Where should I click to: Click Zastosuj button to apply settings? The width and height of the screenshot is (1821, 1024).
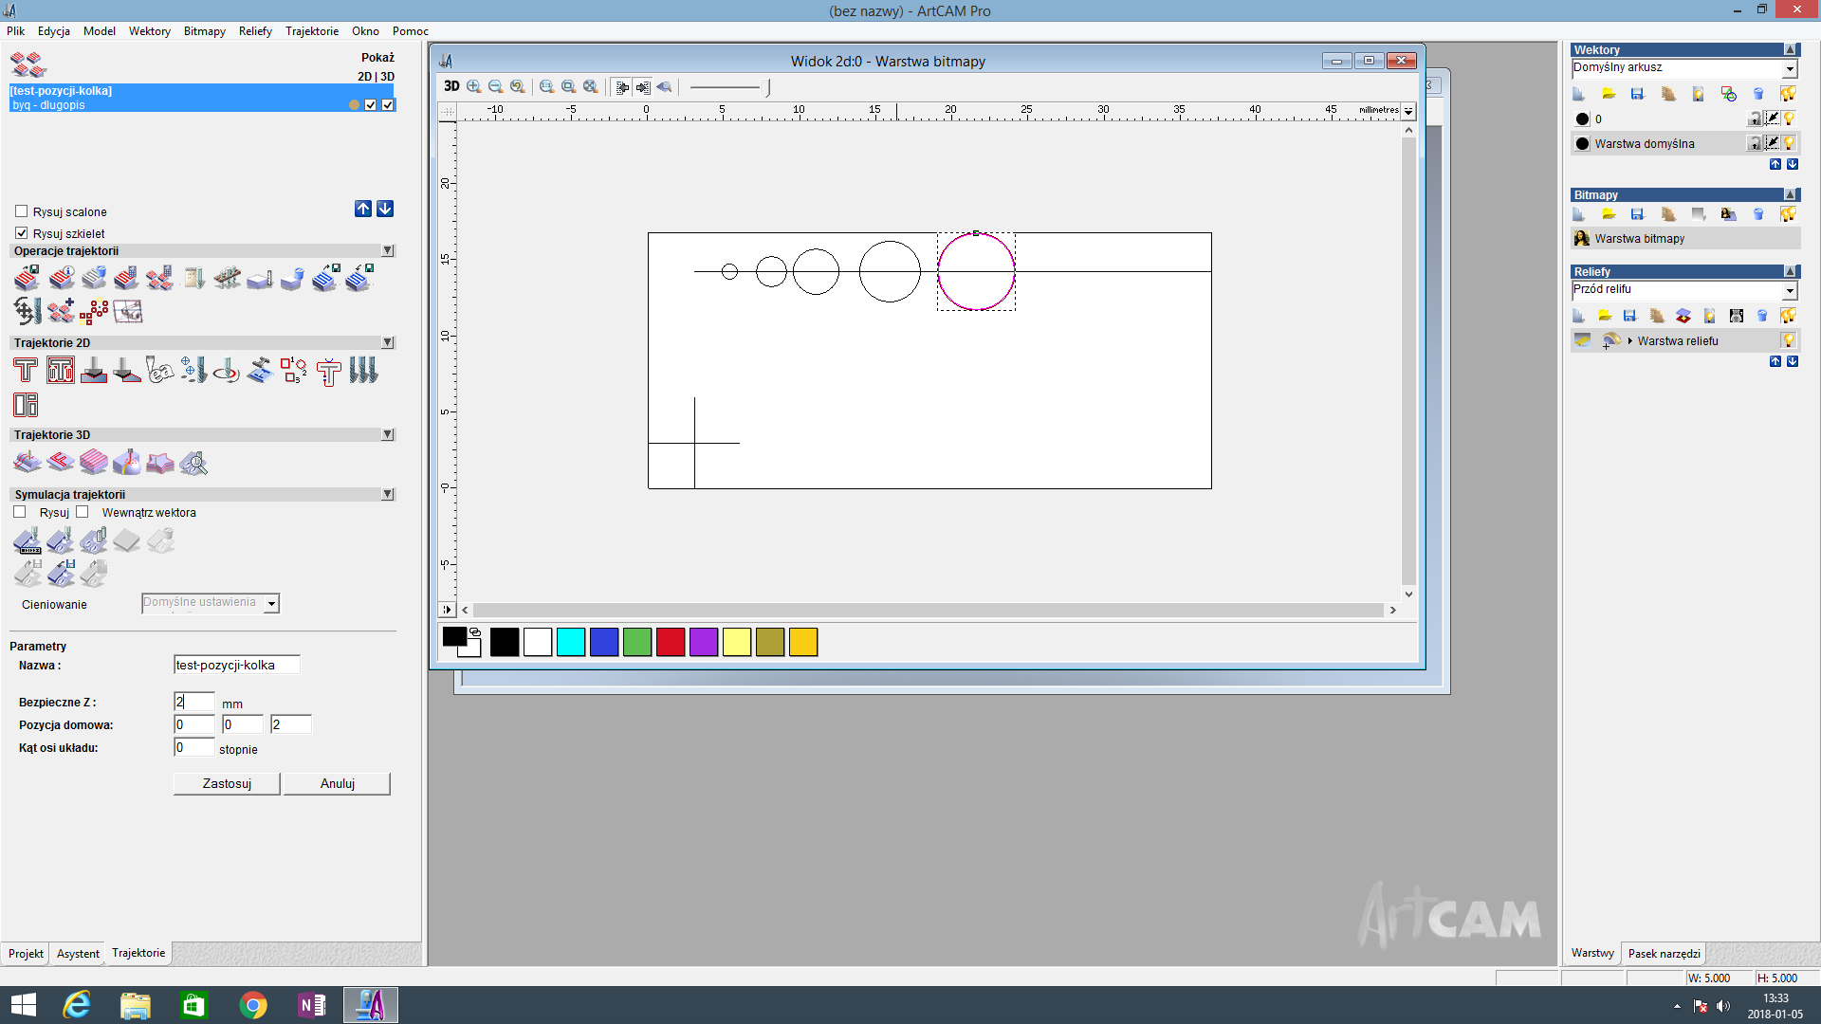click(227, 782)
